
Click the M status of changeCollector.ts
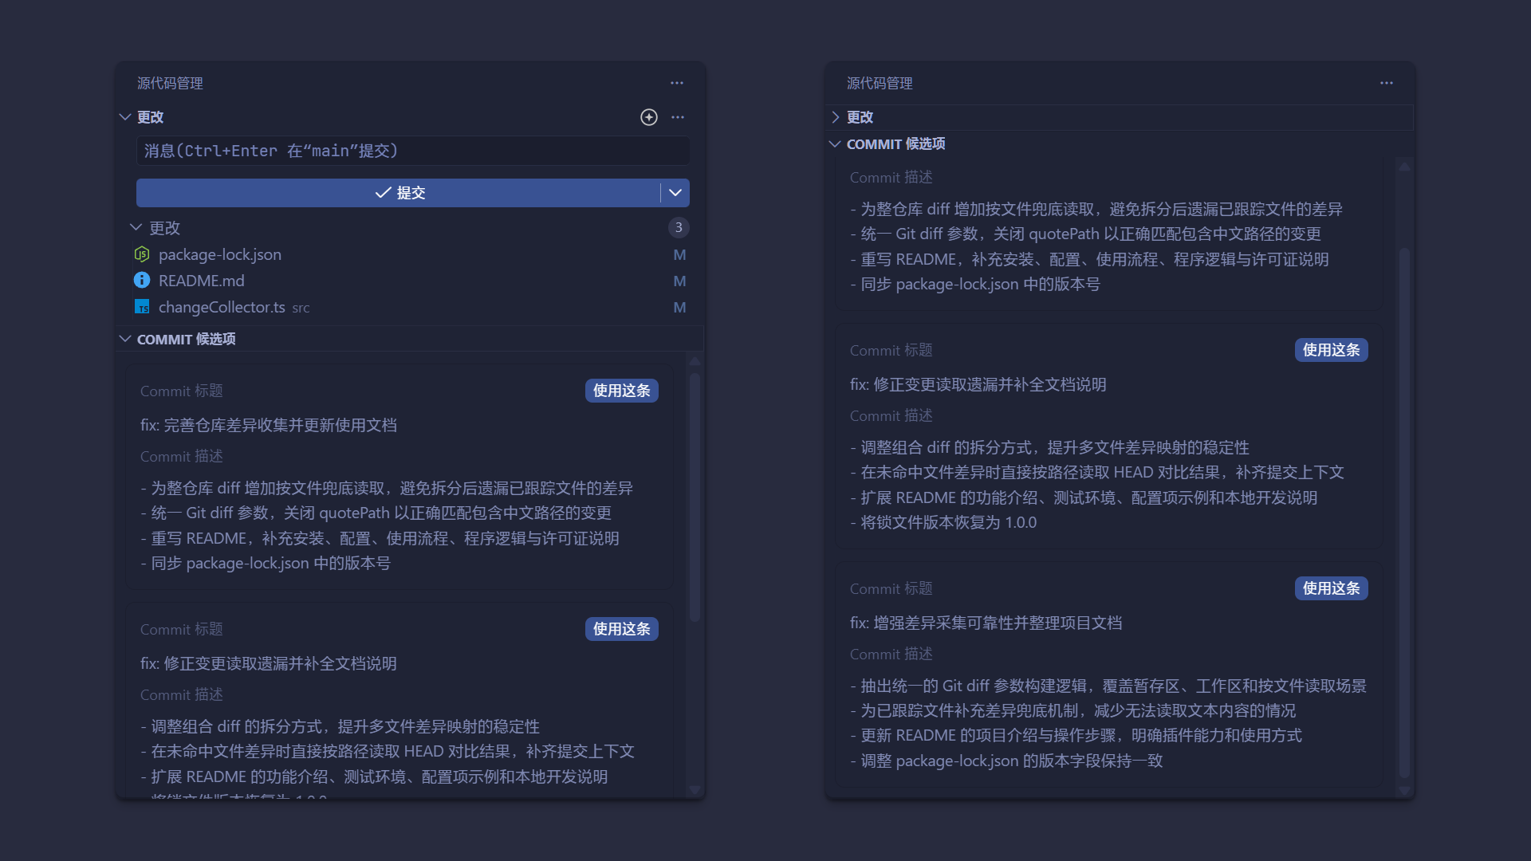pyautogui.click(x=679, y=308)
